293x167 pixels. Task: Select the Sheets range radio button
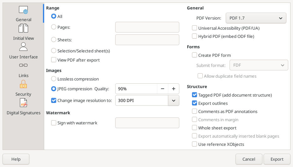(54, 39)
